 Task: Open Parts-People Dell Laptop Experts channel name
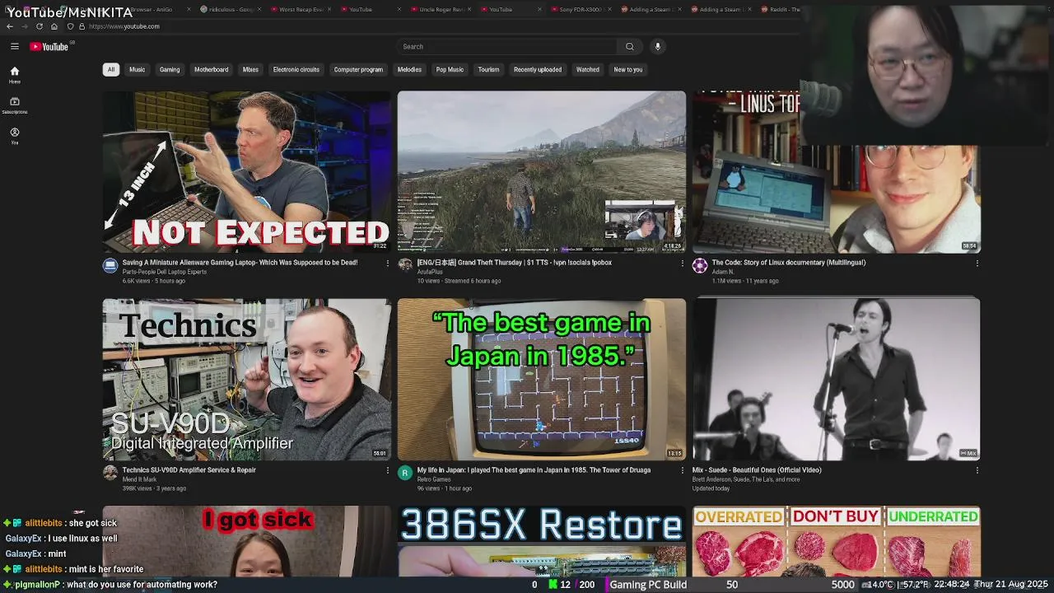tap(164, 272)
